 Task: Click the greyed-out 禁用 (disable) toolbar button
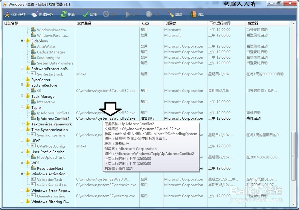(x=110, y=14)
